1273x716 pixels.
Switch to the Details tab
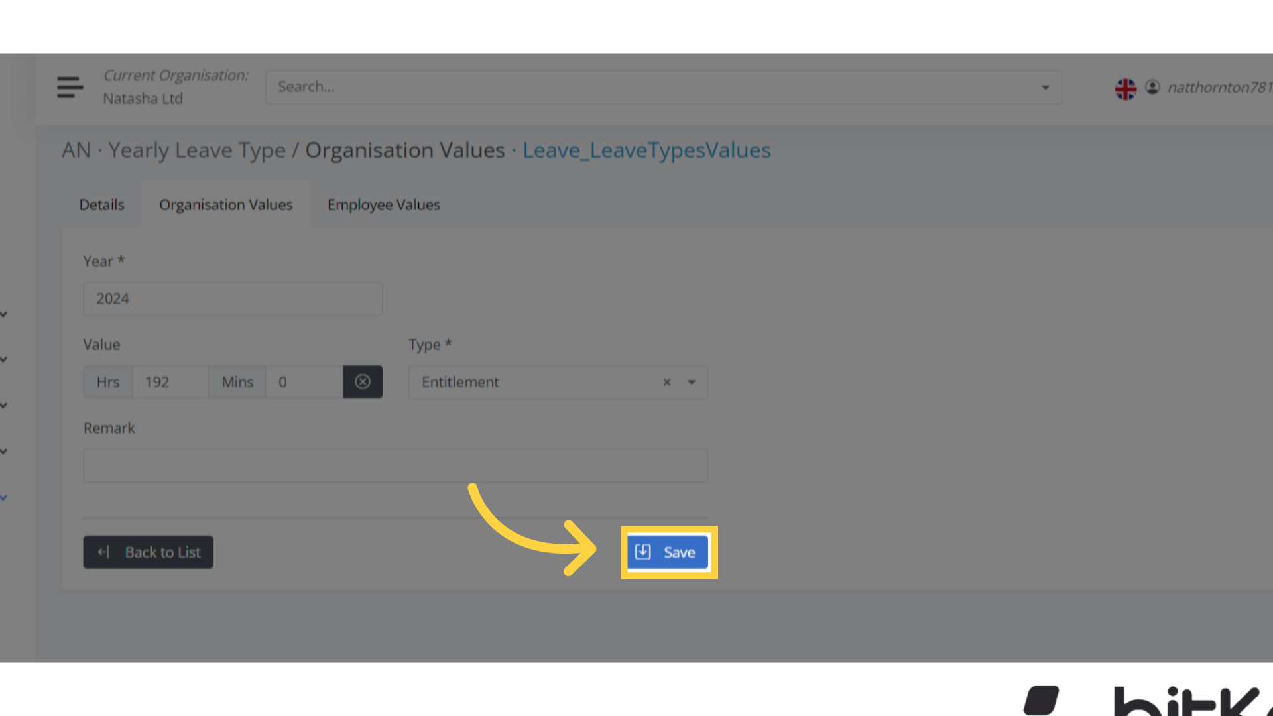click(x=101, y=204)
